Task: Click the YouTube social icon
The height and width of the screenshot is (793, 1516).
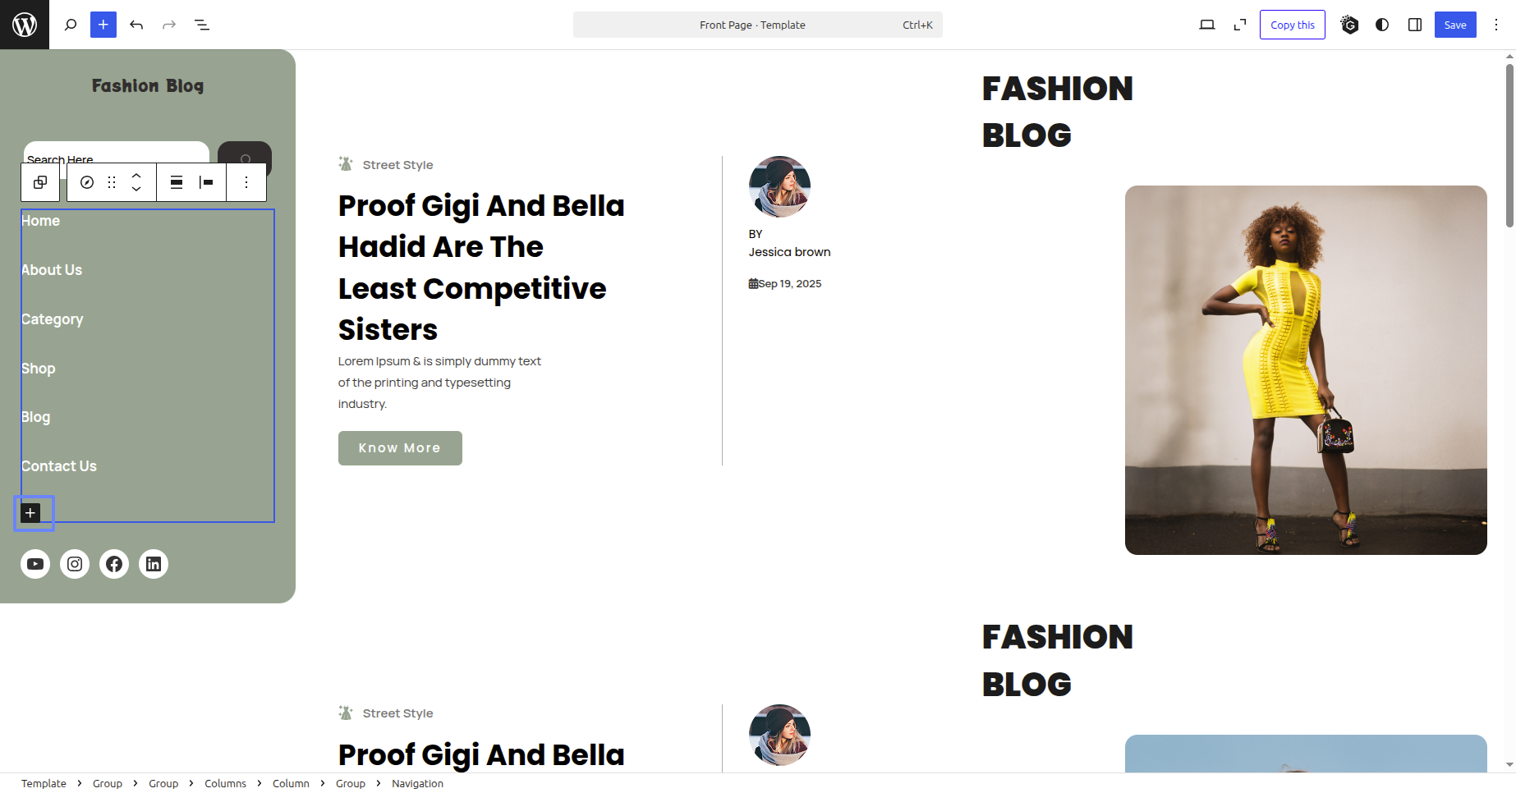Action: point(35,564)
